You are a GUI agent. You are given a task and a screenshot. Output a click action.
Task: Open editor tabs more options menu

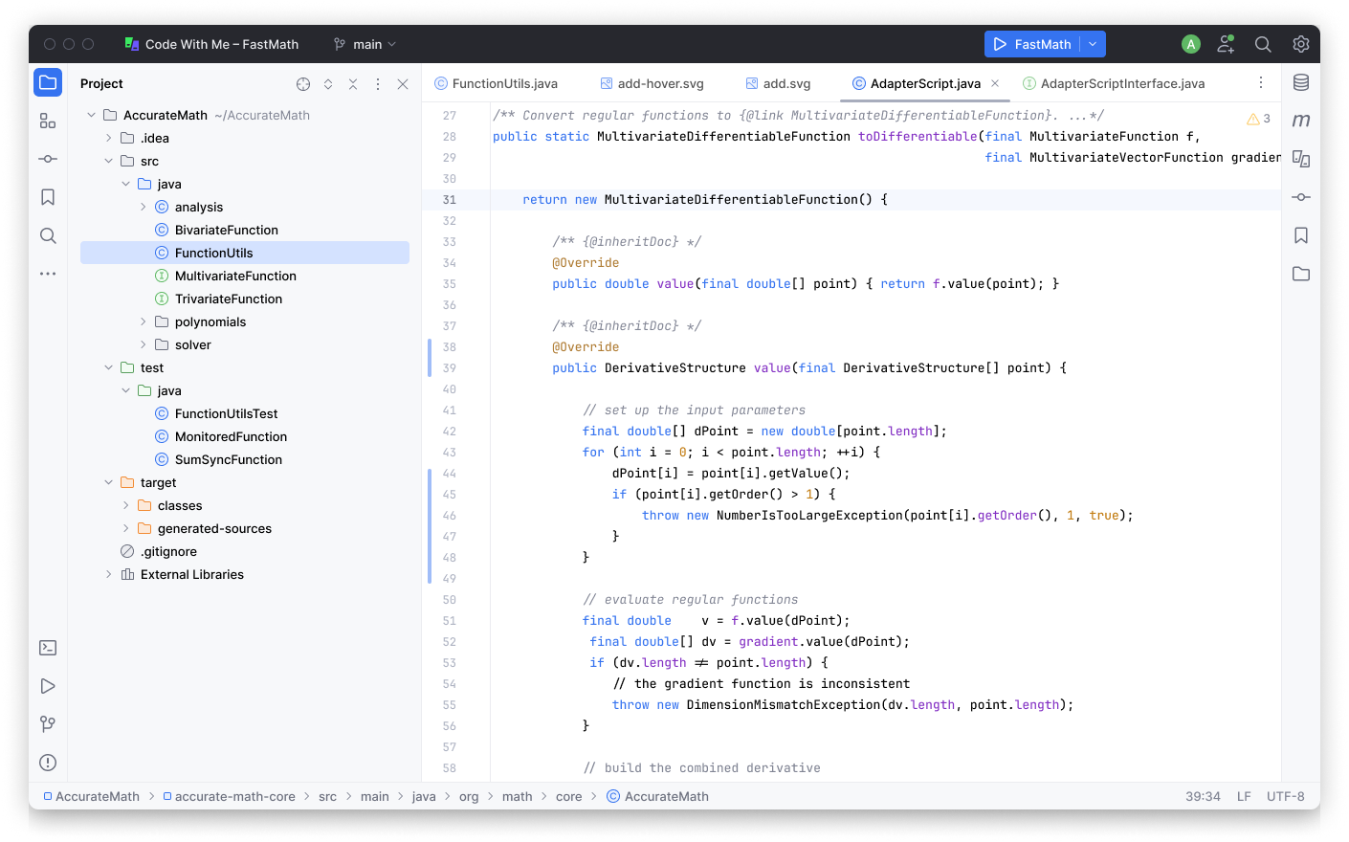tap(1261, 83)
